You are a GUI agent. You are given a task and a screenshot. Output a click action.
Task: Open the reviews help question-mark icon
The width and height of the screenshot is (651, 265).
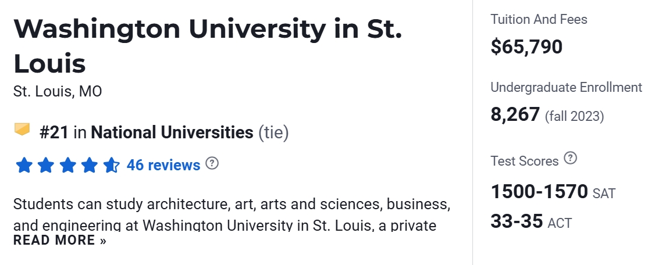tap(212, 164)
